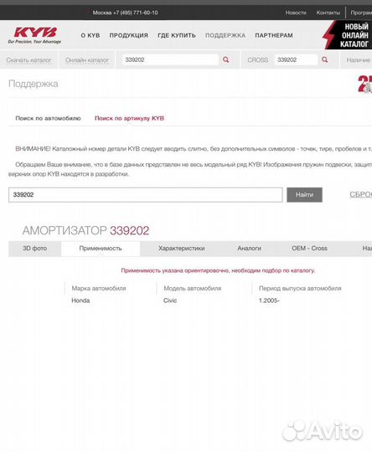Switch to Поиск по автомобилю tab
Viewport: 372px width, 452px height.
(x=48, y=118)
